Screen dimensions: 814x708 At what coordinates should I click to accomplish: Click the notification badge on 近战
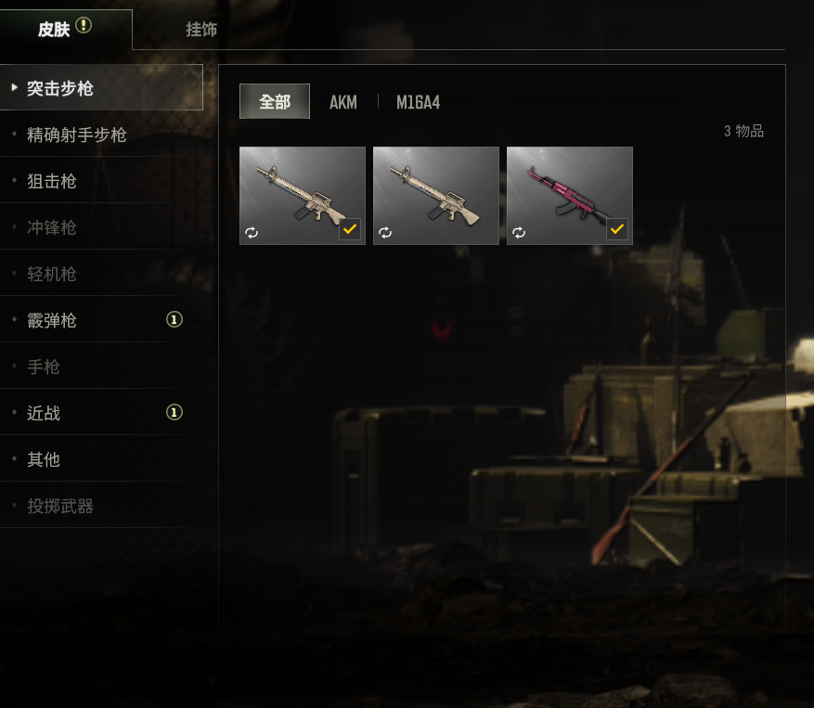[174, 412]
